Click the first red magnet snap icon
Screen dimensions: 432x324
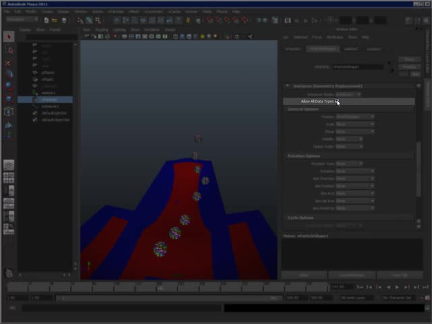pyautogui.click(x=209, y=20)
